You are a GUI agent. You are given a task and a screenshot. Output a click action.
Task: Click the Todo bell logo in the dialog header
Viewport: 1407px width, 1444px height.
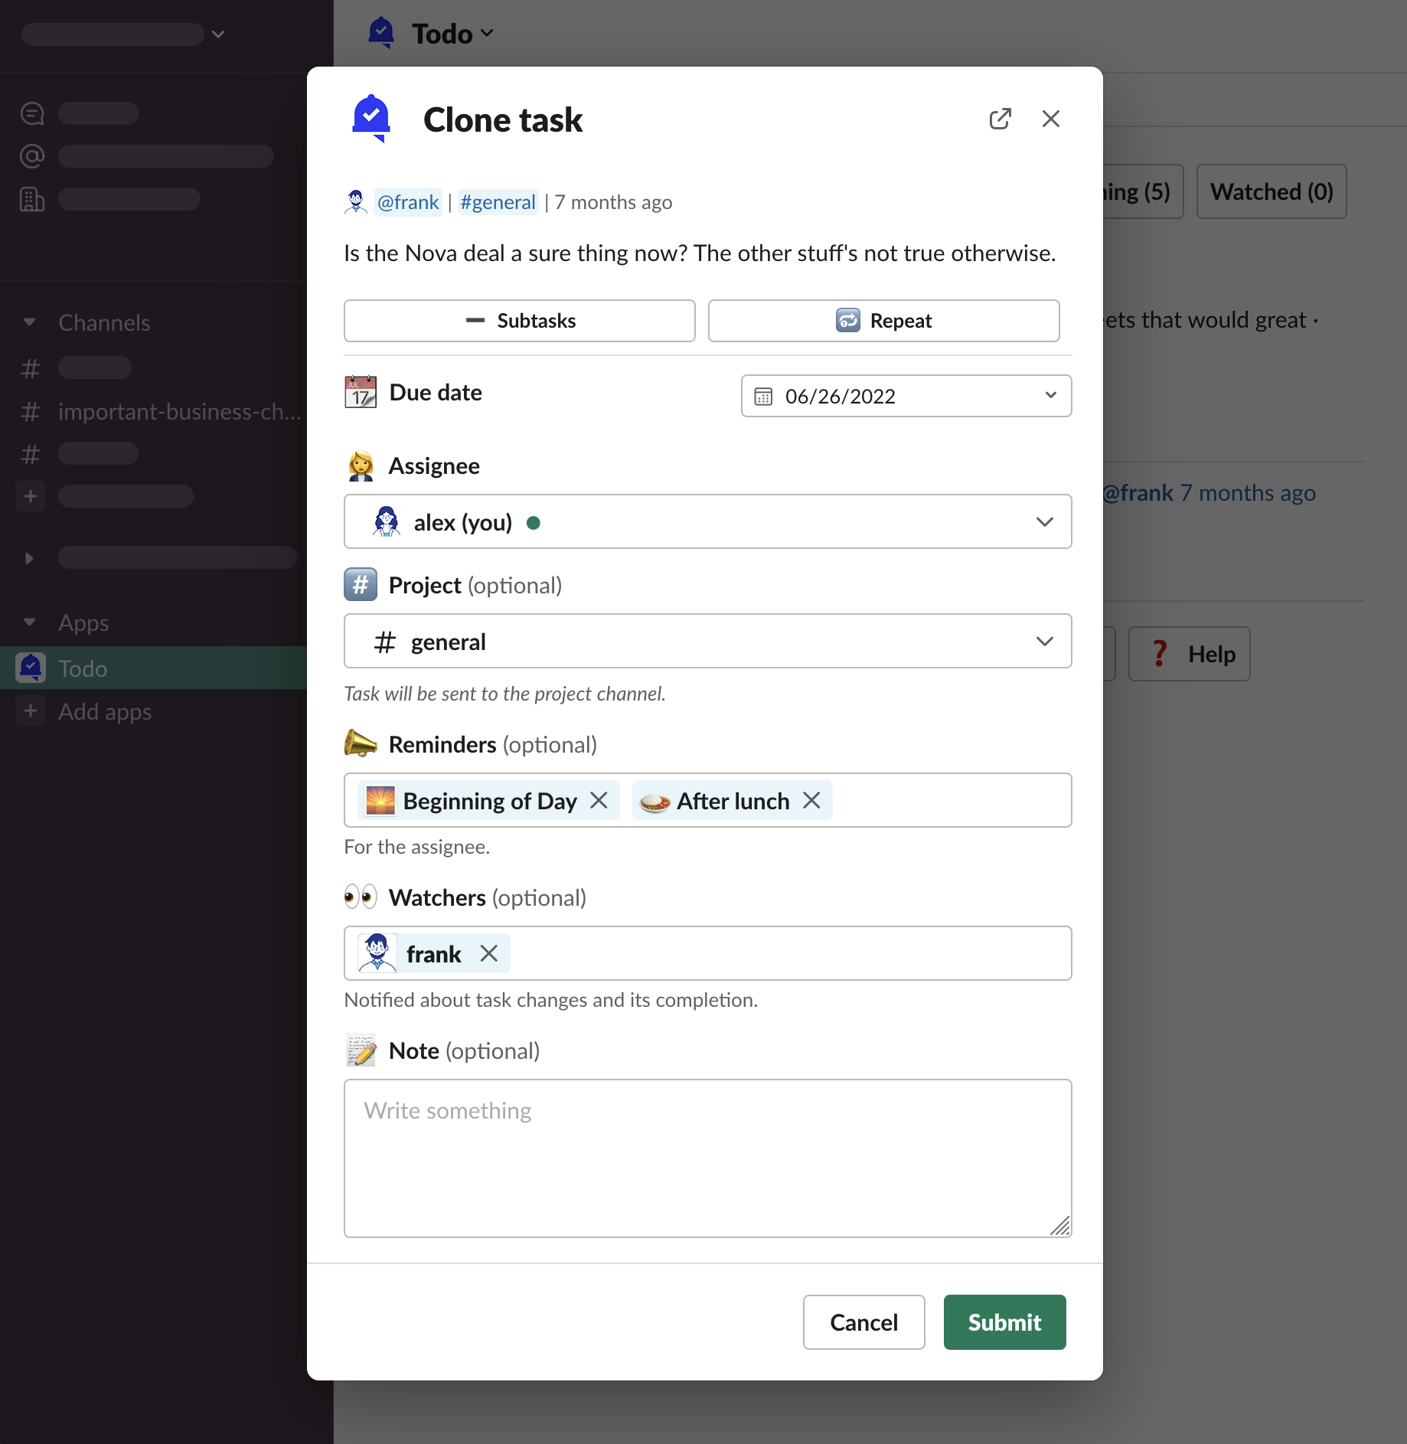pos(371,119)
